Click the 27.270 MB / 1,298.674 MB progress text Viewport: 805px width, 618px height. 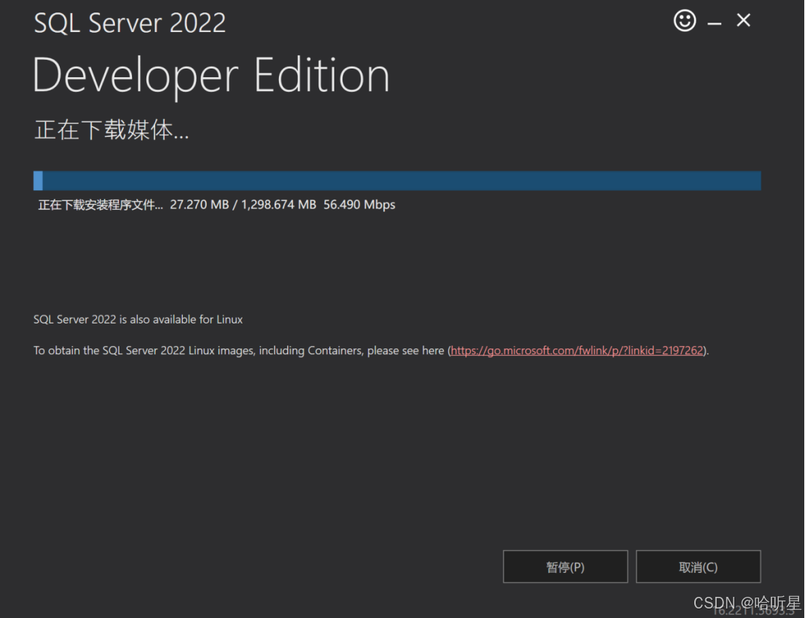pos(243,205)
